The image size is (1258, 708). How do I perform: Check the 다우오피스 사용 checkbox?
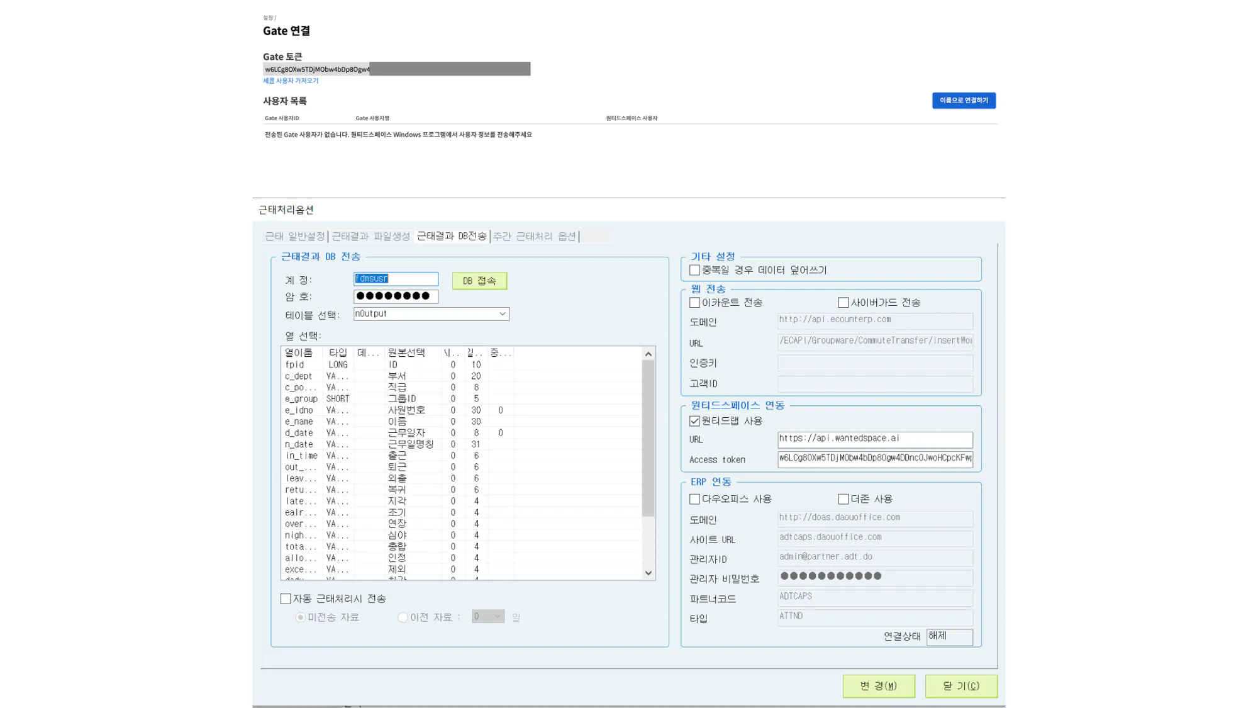pyautogui.click(x=695, y=499)
